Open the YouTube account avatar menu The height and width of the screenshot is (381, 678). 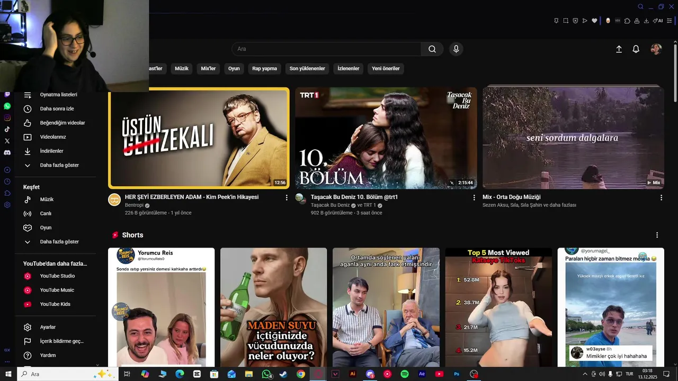pyautogui.click(x=656, y=49)
